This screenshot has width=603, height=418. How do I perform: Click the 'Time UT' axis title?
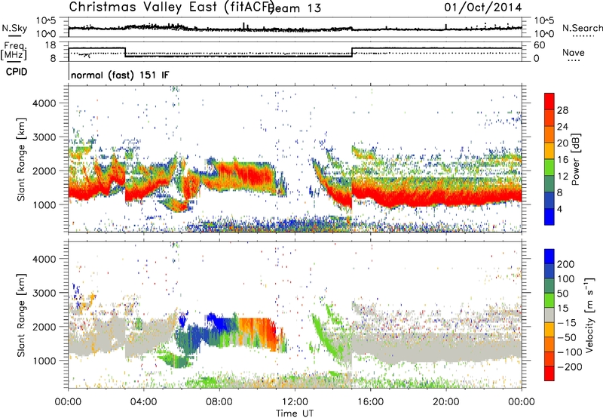click(295, 413)
